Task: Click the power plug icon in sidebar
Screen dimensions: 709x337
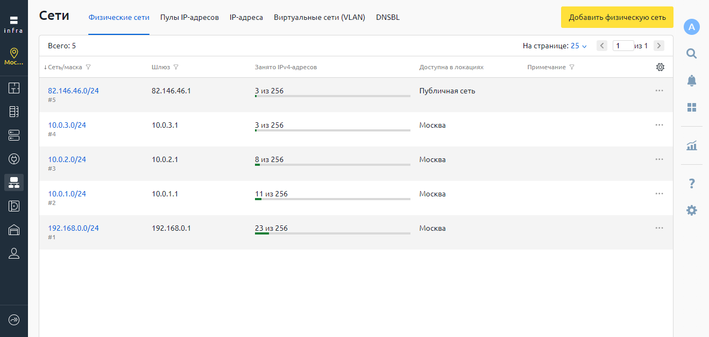Action: (x=14, y=159)
